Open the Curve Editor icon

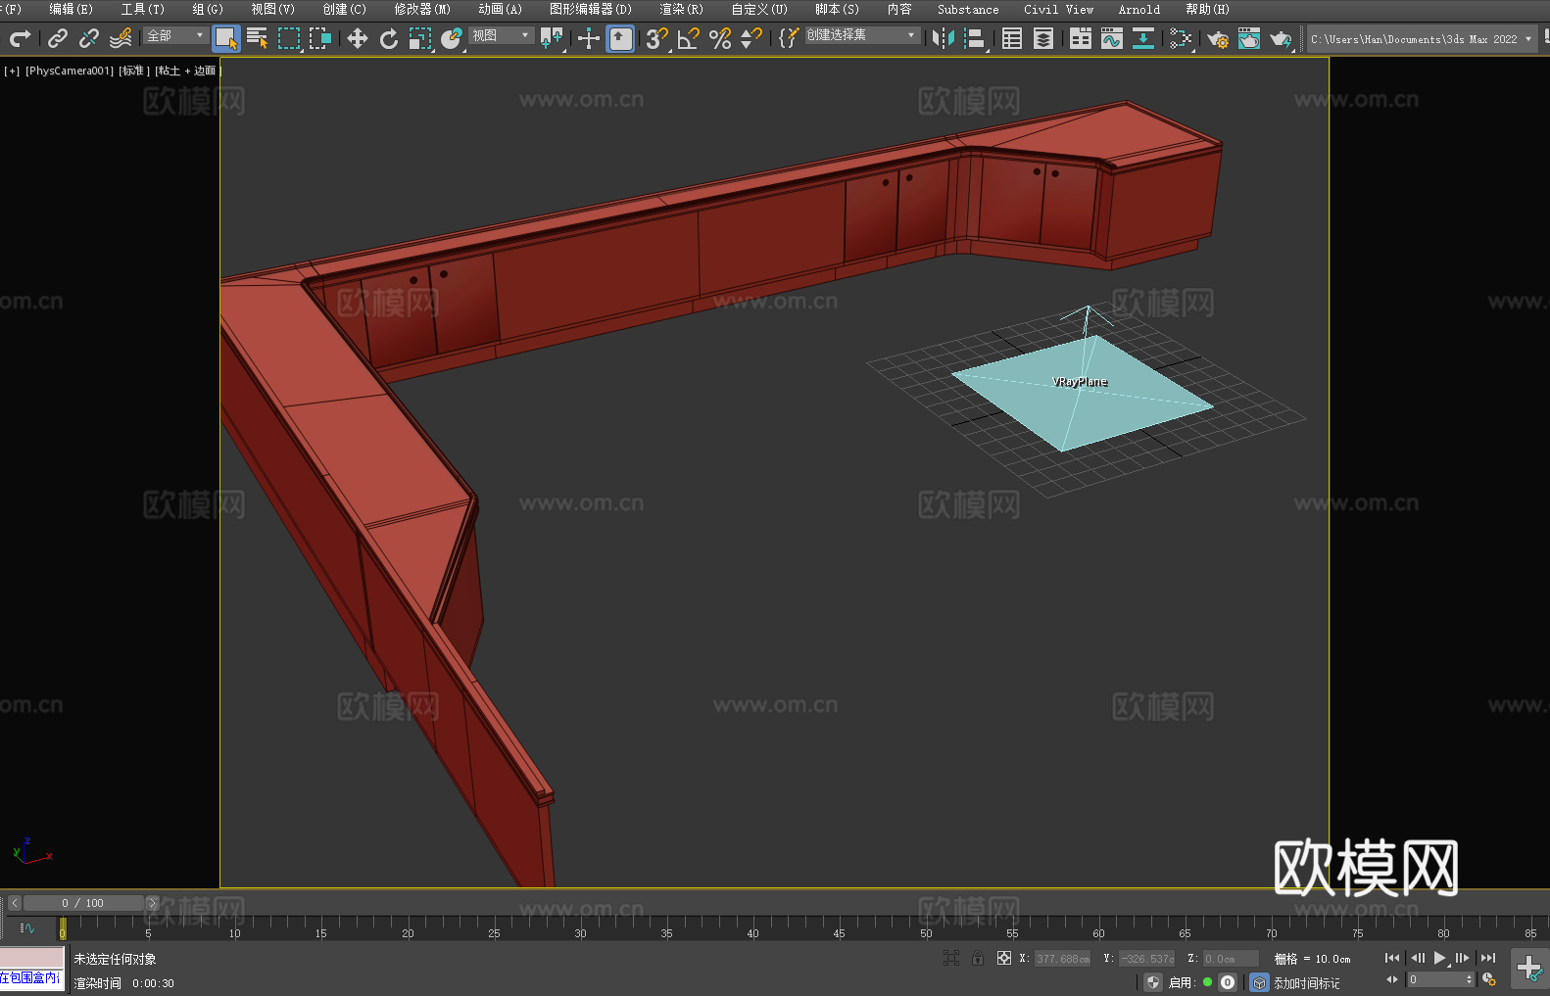(x=1112, y=38)
